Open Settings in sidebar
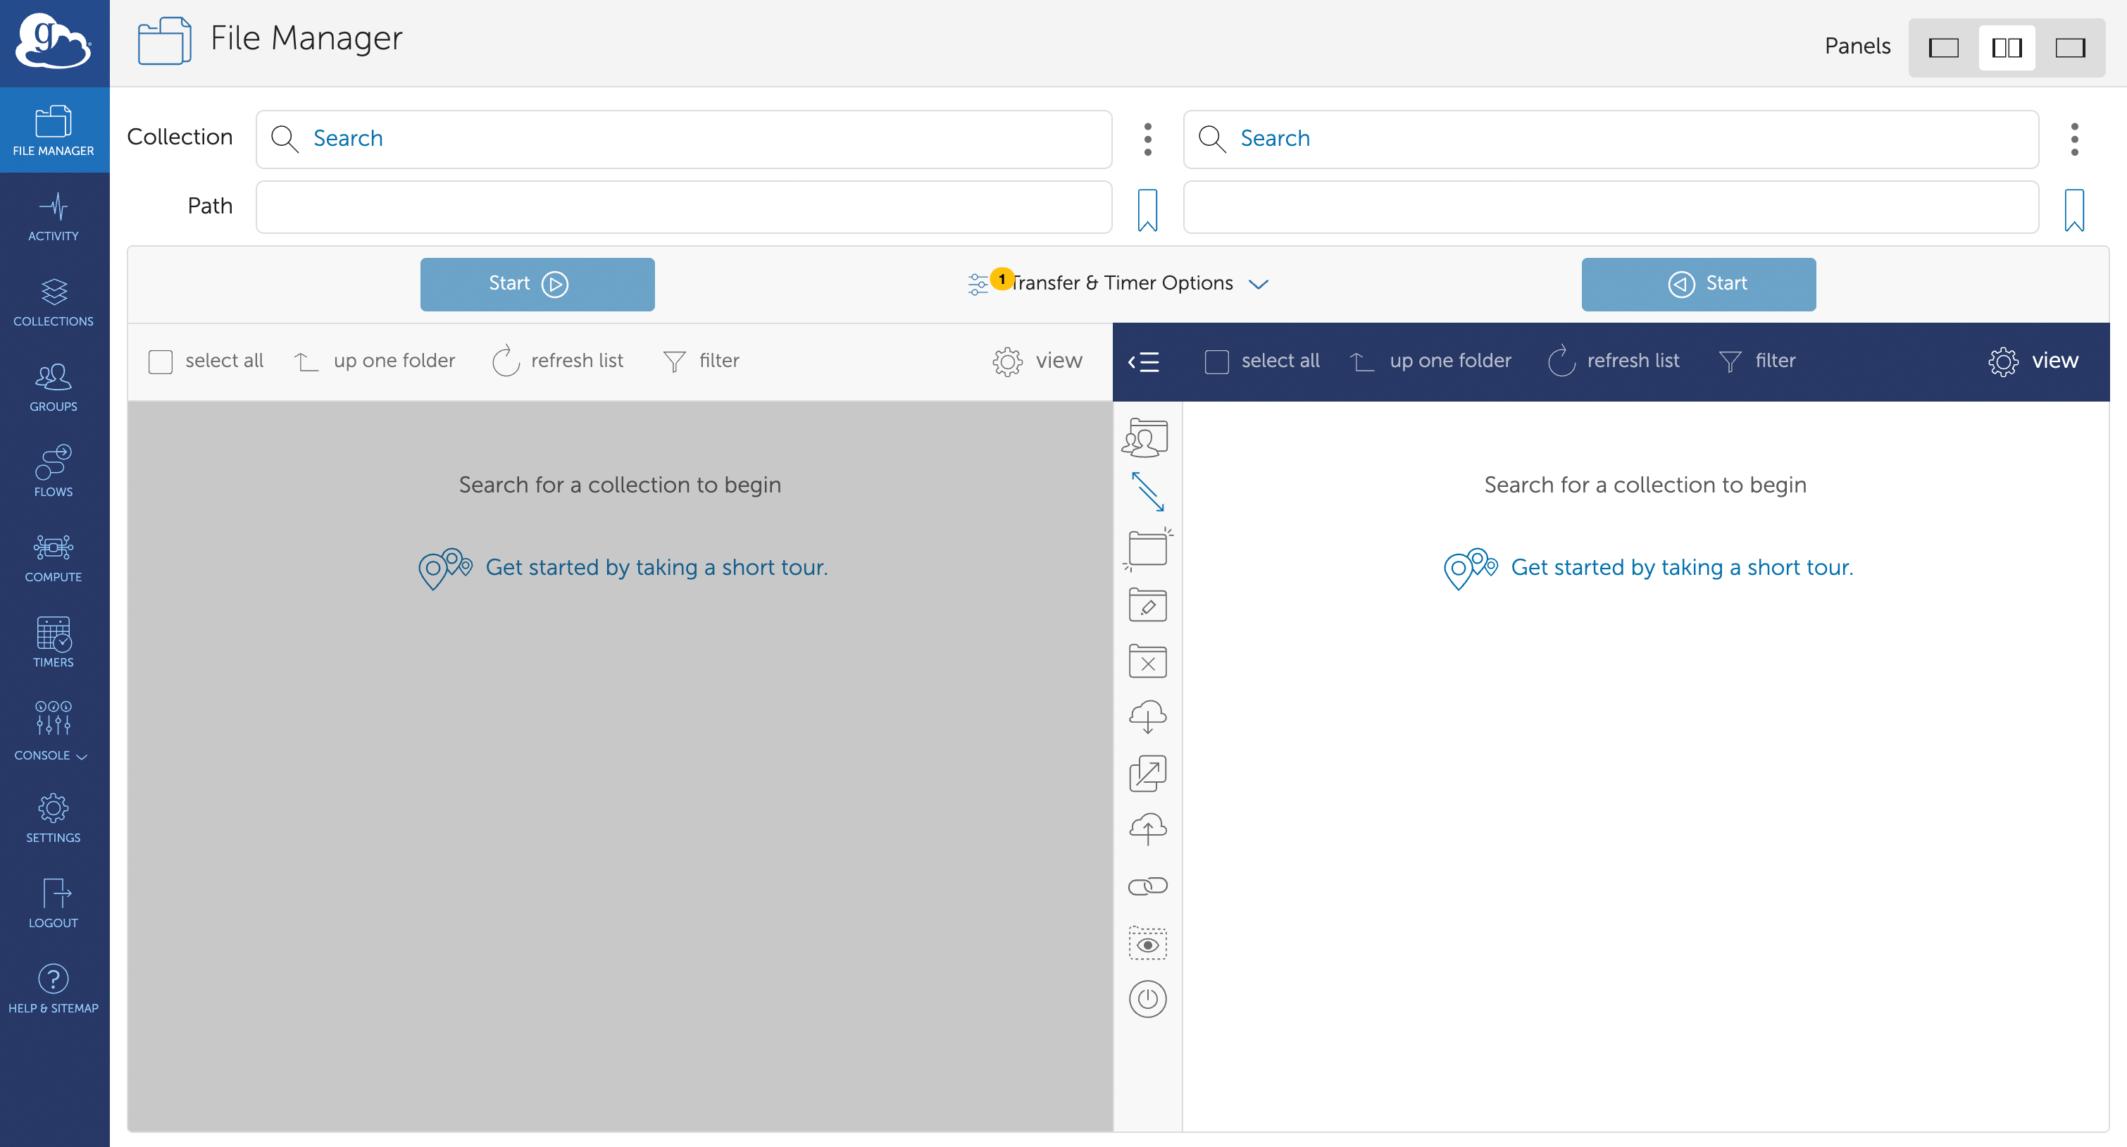The image size is (2127, 1147). [x=54, y=819]
